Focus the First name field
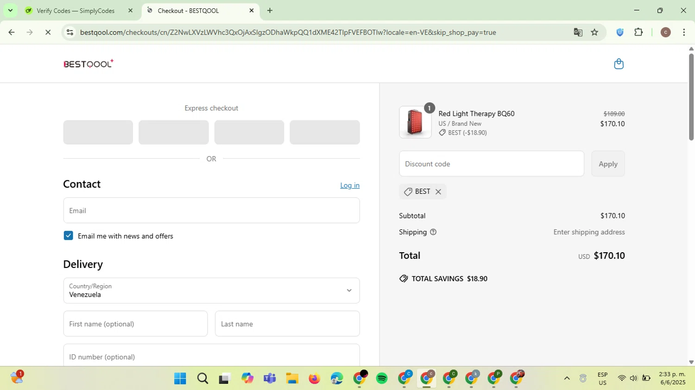The image size is (695, 390). point(135,324)
